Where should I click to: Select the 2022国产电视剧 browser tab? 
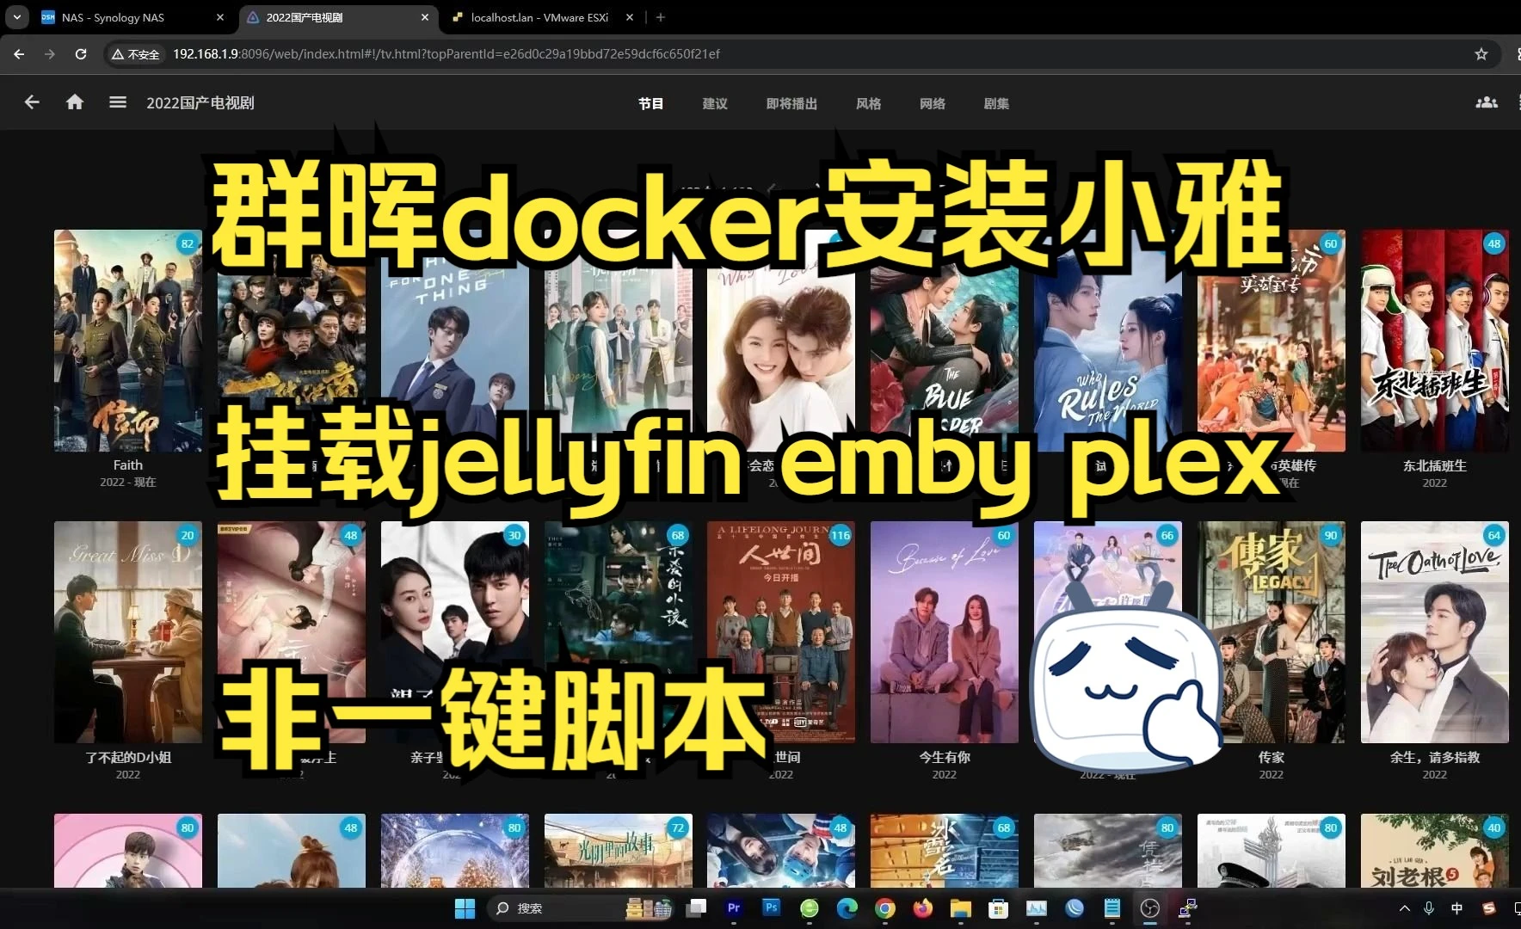337,17
